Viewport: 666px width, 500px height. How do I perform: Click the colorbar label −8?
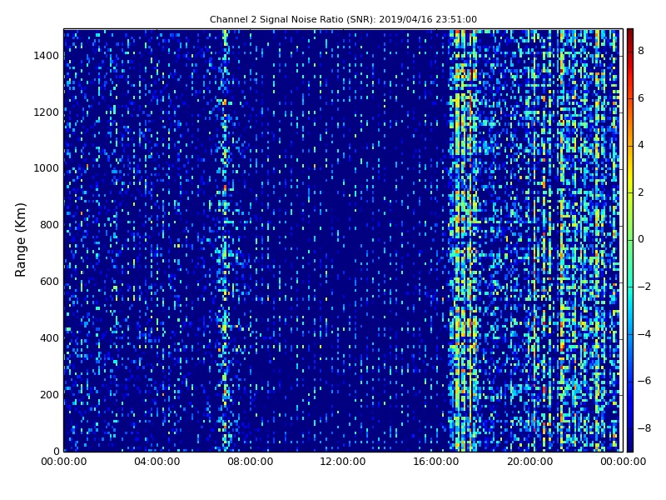644,428
